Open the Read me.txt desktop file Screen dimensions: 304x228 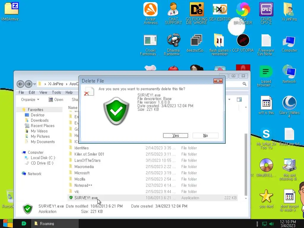tap(289, 137)
